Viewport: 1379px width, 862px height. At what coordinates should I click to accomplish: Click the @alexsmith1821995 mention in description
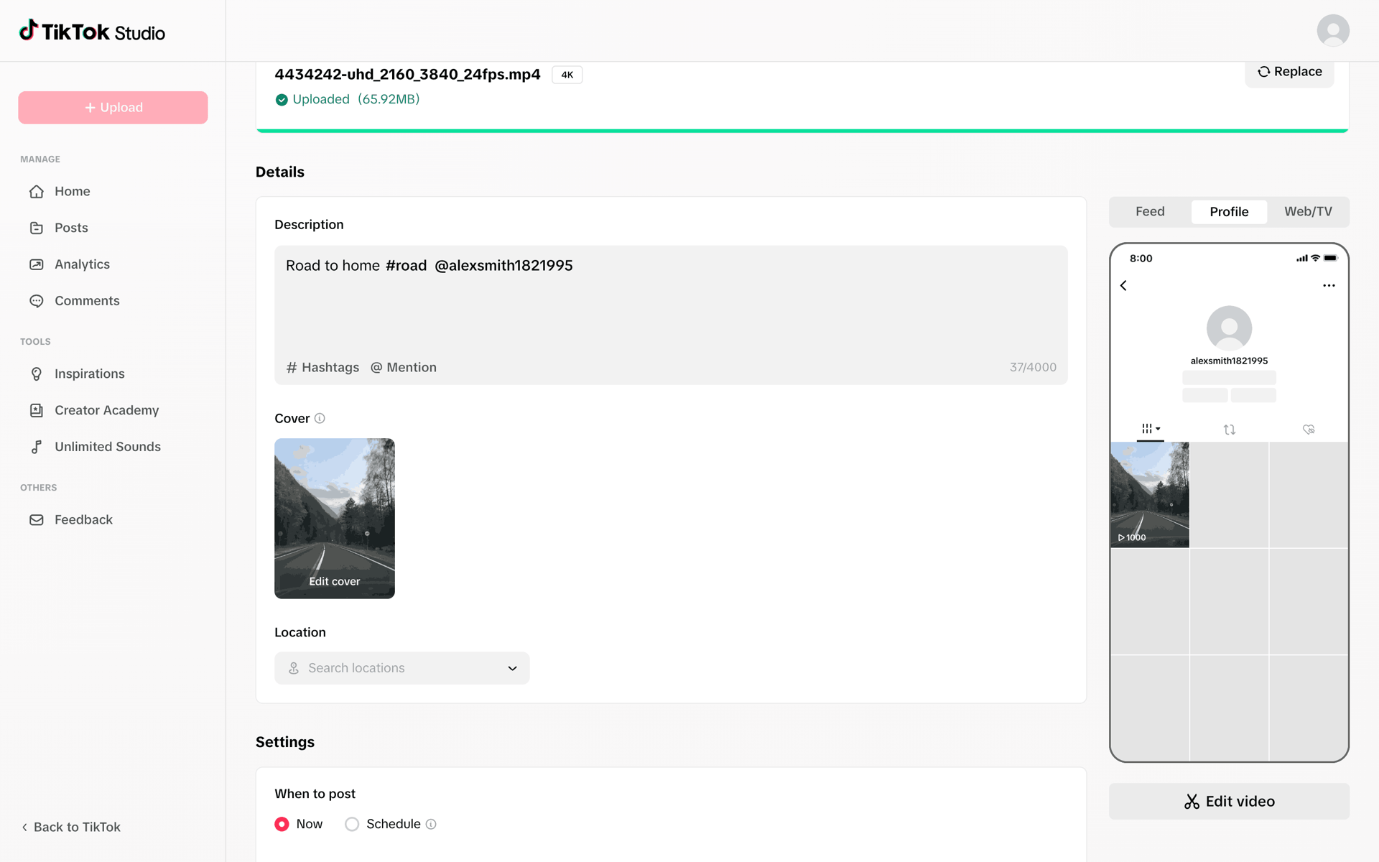[504, 266]
